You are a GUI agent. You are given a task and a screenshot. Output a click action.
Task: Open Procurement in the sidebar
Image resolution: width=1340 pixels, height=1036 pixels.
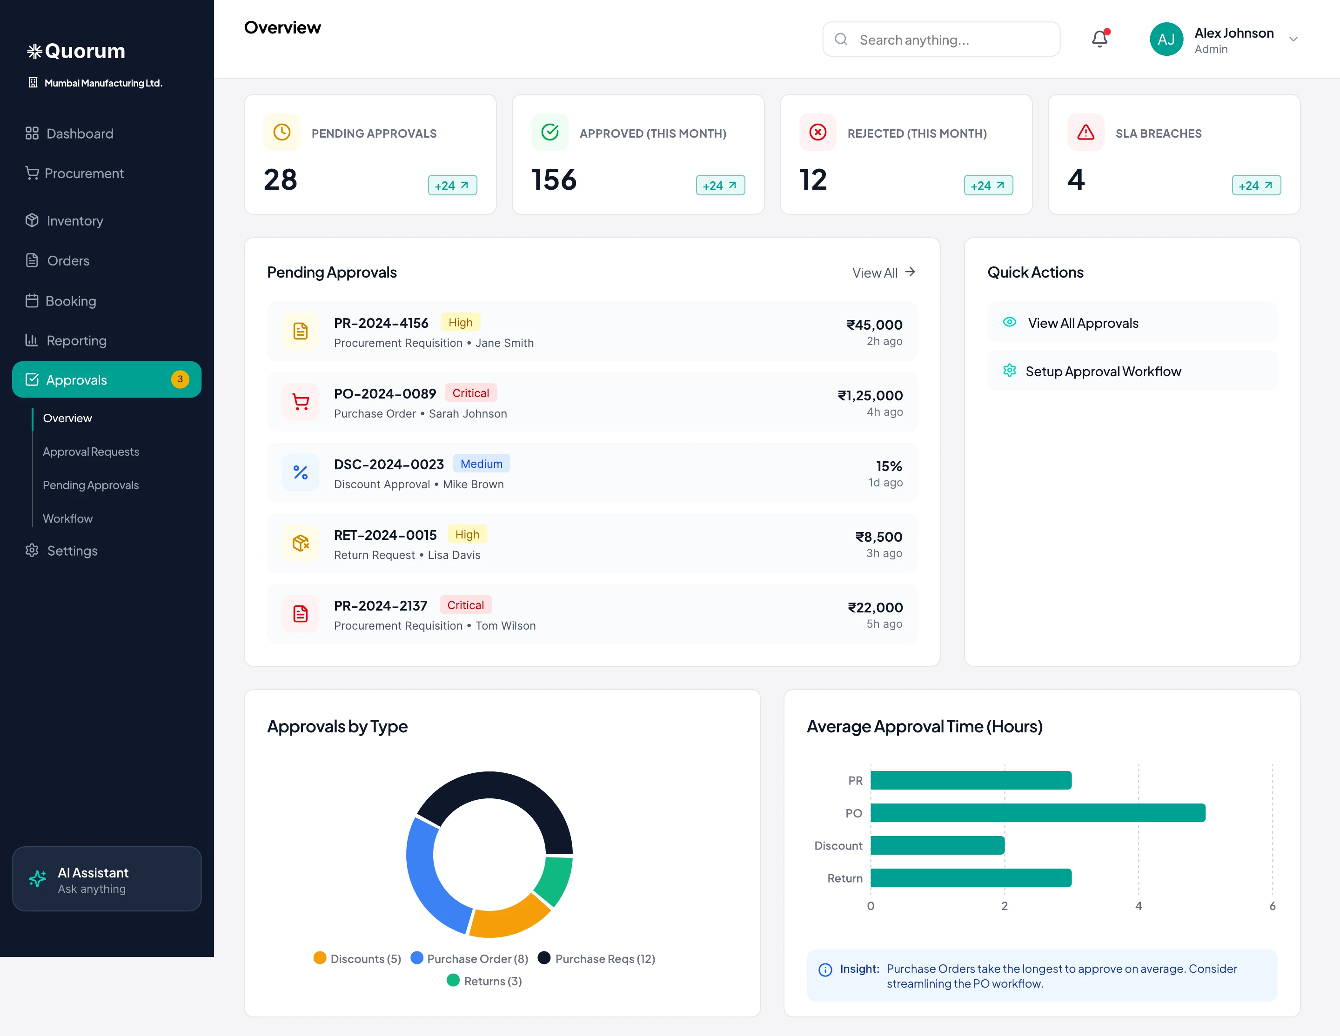coord(107,173)
